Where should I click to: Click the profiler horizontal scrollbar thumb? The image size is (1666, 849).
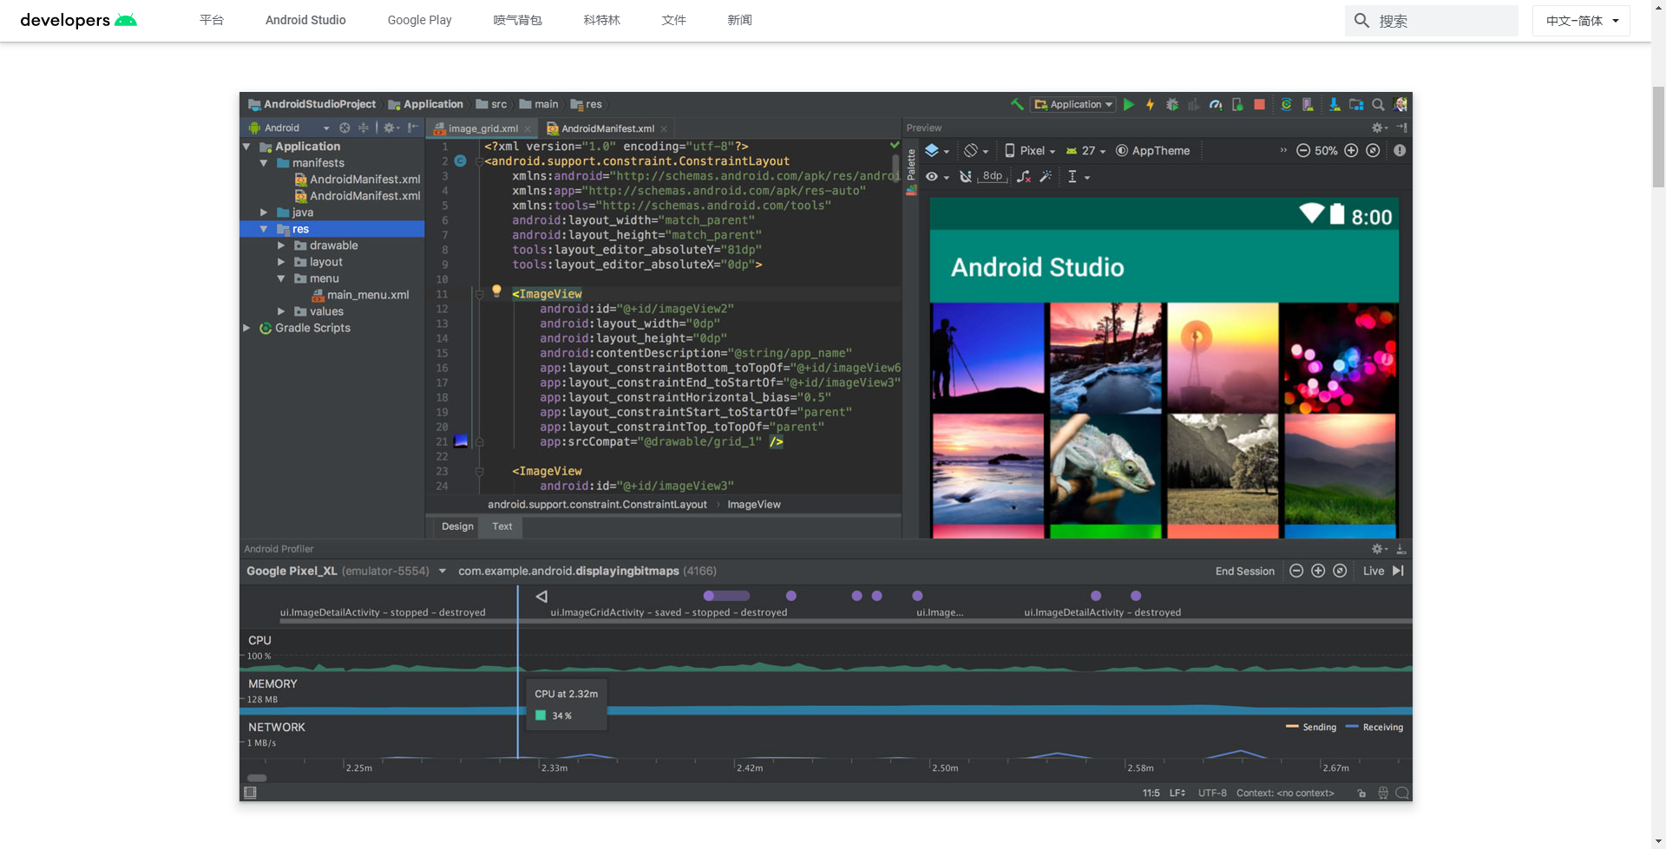(257, 778)
